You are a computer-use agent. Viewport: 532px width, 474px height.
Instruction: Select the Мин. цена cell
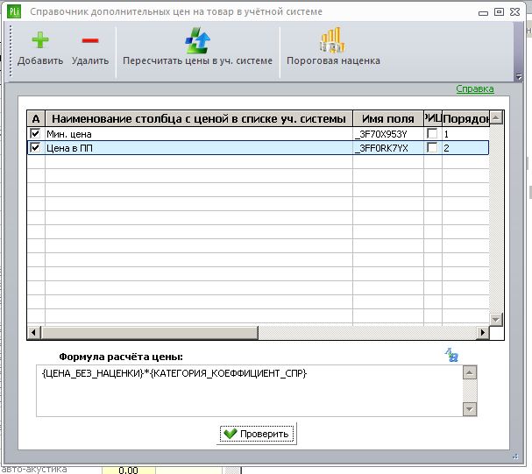[x=199, y=134]
